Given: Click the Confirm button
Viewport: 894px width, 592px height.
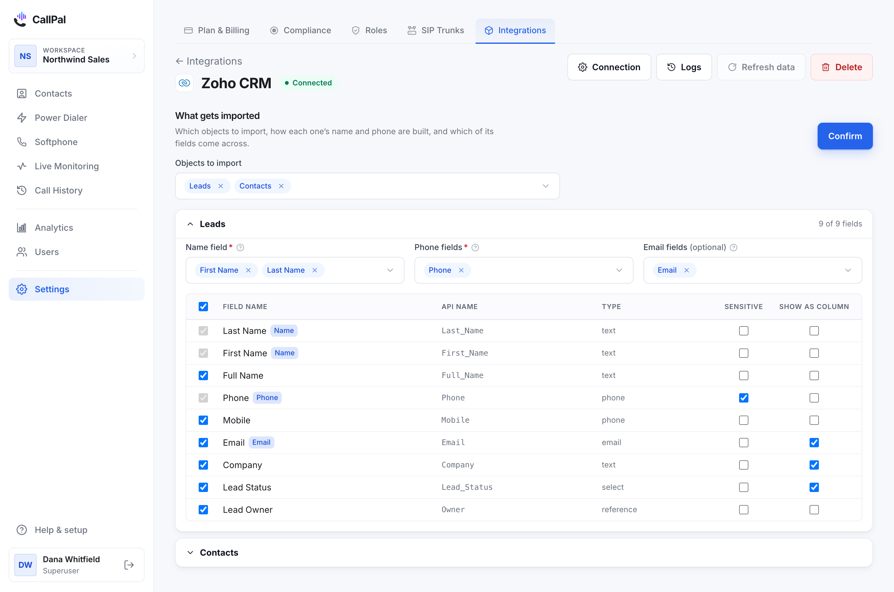Looking at the screenshot, I should pos(845,136).
